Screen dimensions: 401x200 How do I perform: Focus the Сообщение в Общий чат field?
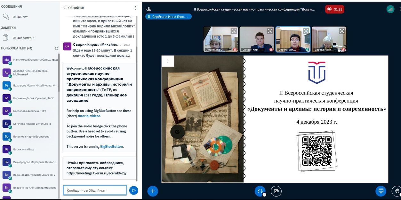pyautogui.click(x=95, y=190)
